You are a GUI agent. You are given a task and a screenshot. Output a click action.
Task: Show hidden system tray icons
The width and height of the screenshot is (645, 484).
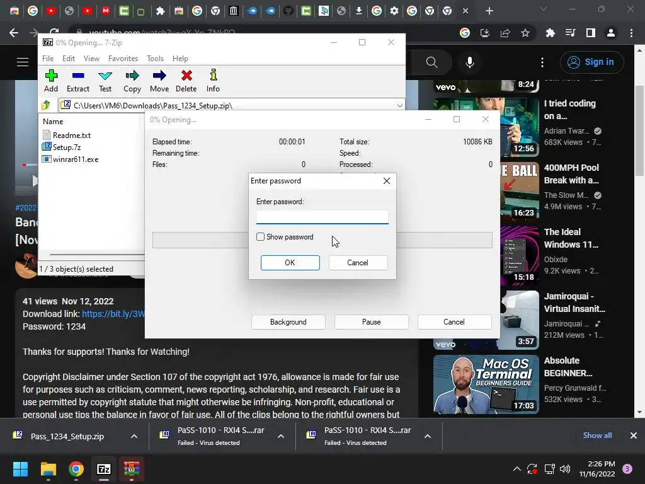click(517, 469)
